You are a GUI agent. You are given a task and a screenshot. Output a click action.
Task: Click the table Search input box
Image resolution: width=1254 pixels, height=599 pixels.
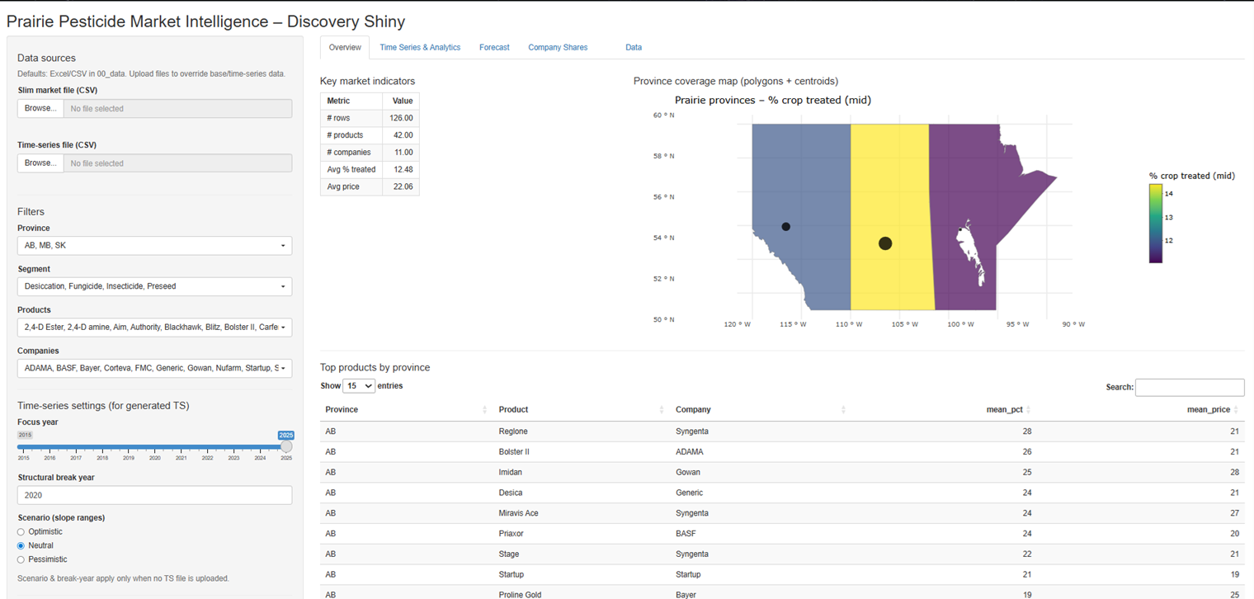point(1190,387)
